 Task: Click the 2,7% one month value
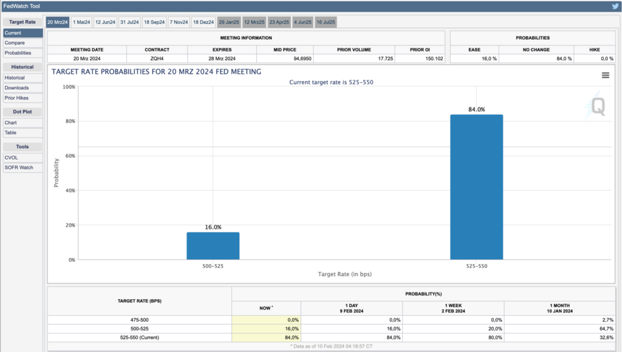point(607,320)
